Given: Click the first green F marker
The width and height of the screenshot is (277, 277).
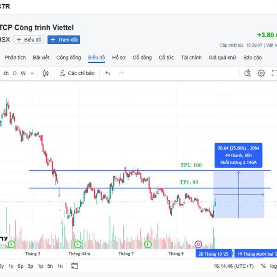Looking at the screenshot, I should click(12, 243).
